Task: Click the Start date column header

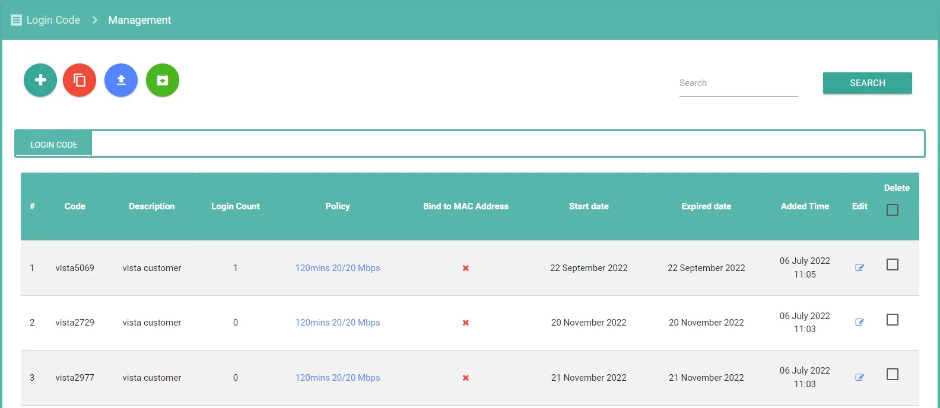Action: coord(589,206)
